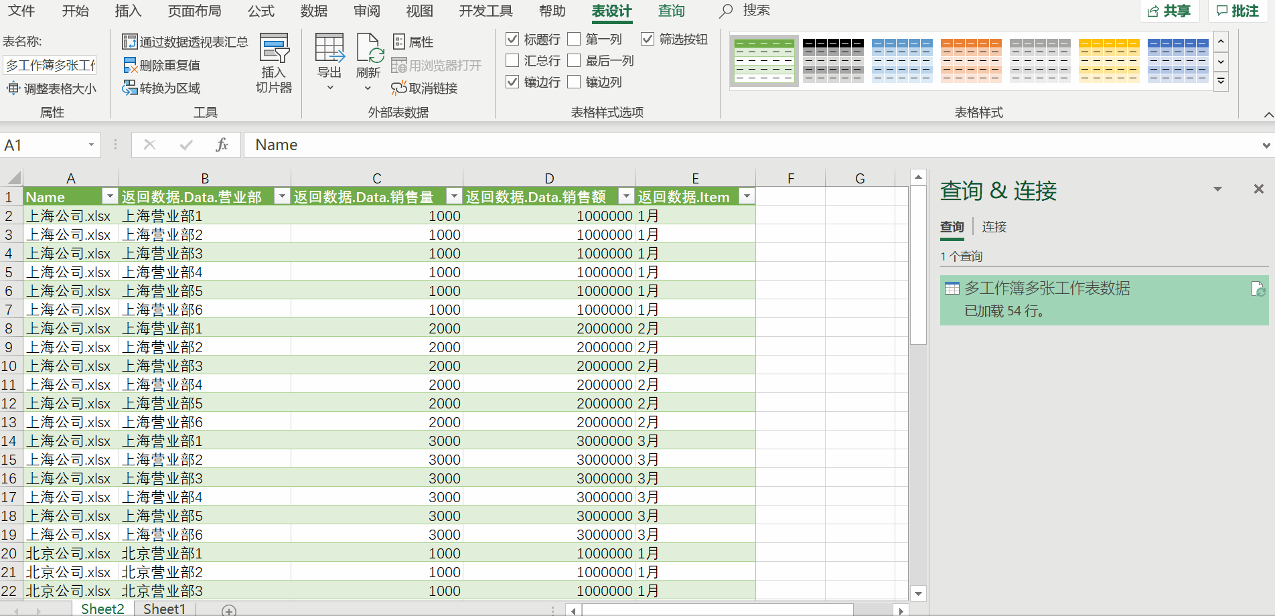Open query 多工作簿多张工作表数据
This screenshot has width=1275, height=616.
click(1047, 288)
